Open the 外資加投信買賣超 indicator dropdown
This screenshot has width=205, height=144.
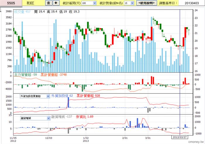35,96
